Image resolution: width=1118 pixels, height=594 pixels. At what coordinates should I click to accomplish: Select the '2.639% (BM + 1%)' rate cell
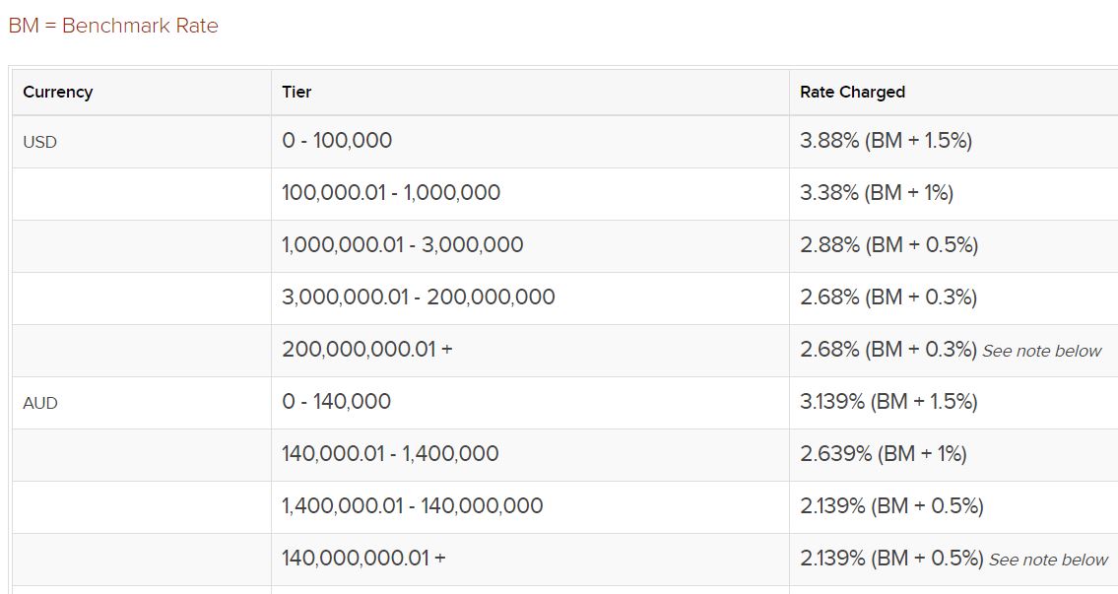click(x=883, y=454)
